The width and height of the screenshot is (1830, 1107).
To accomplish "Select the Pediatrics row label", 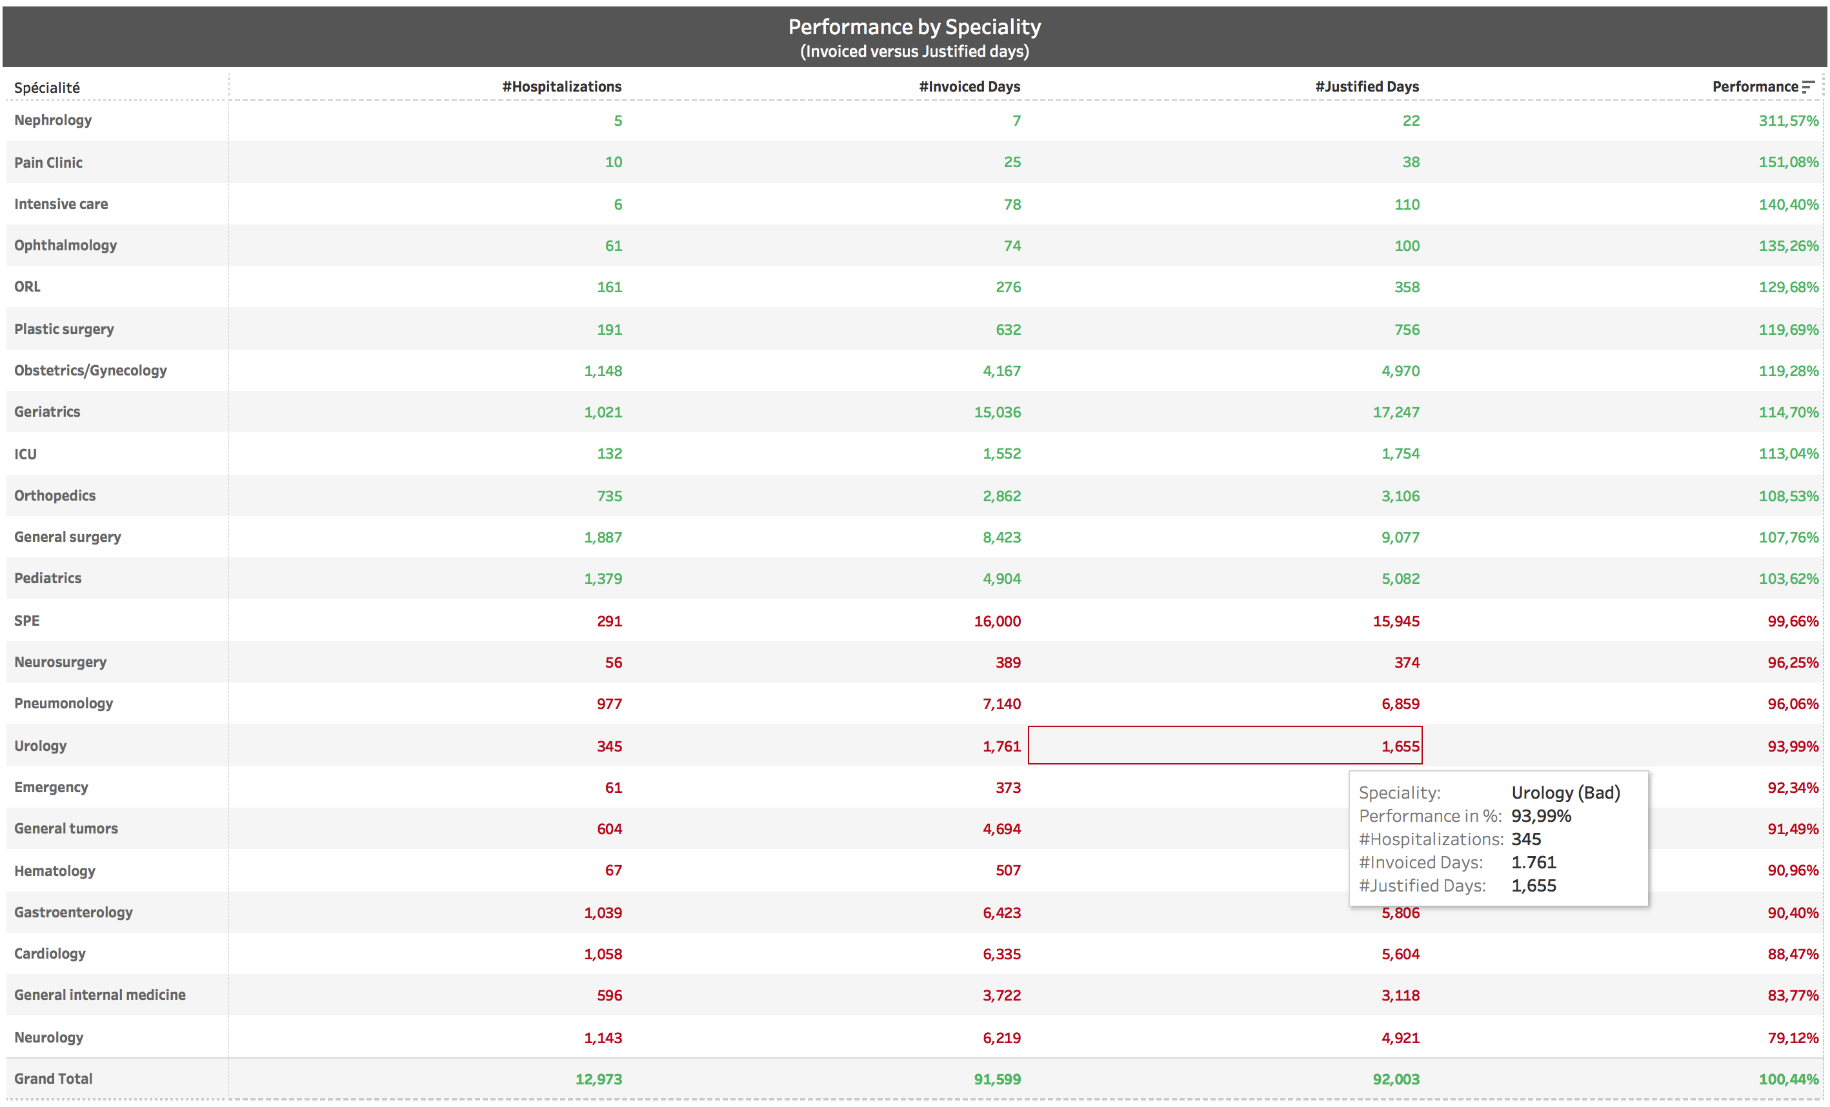I will click(48, 579).
